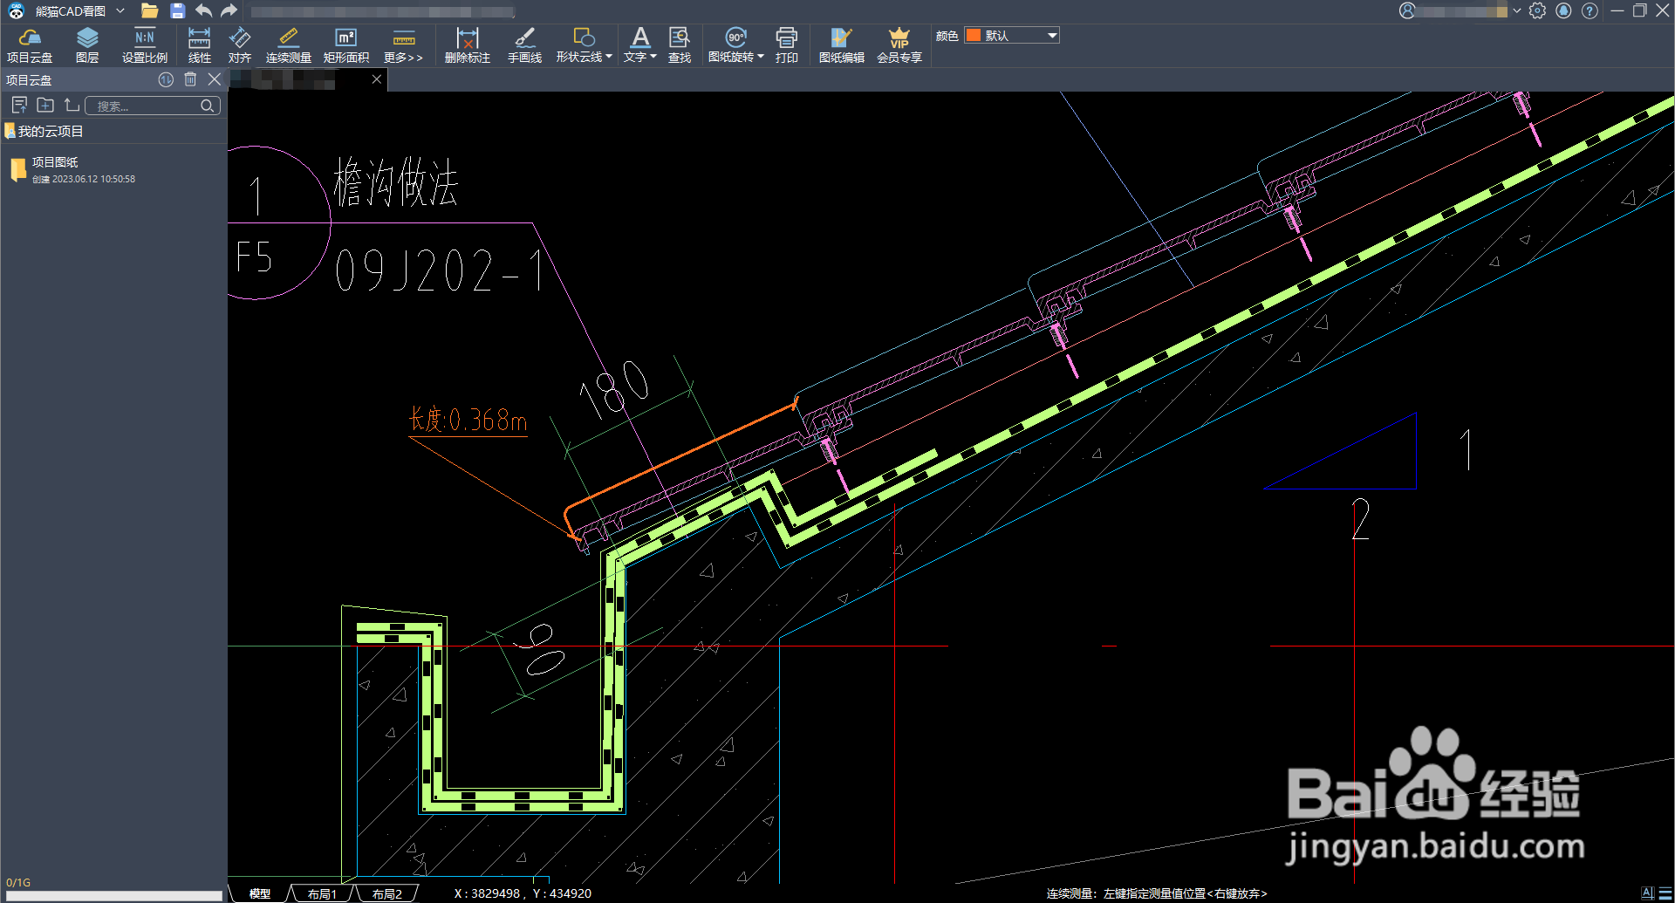This screenshot has height=903, width=1675.
Task: Expand the account dropdown chevron
Action: pos(1517,11)
